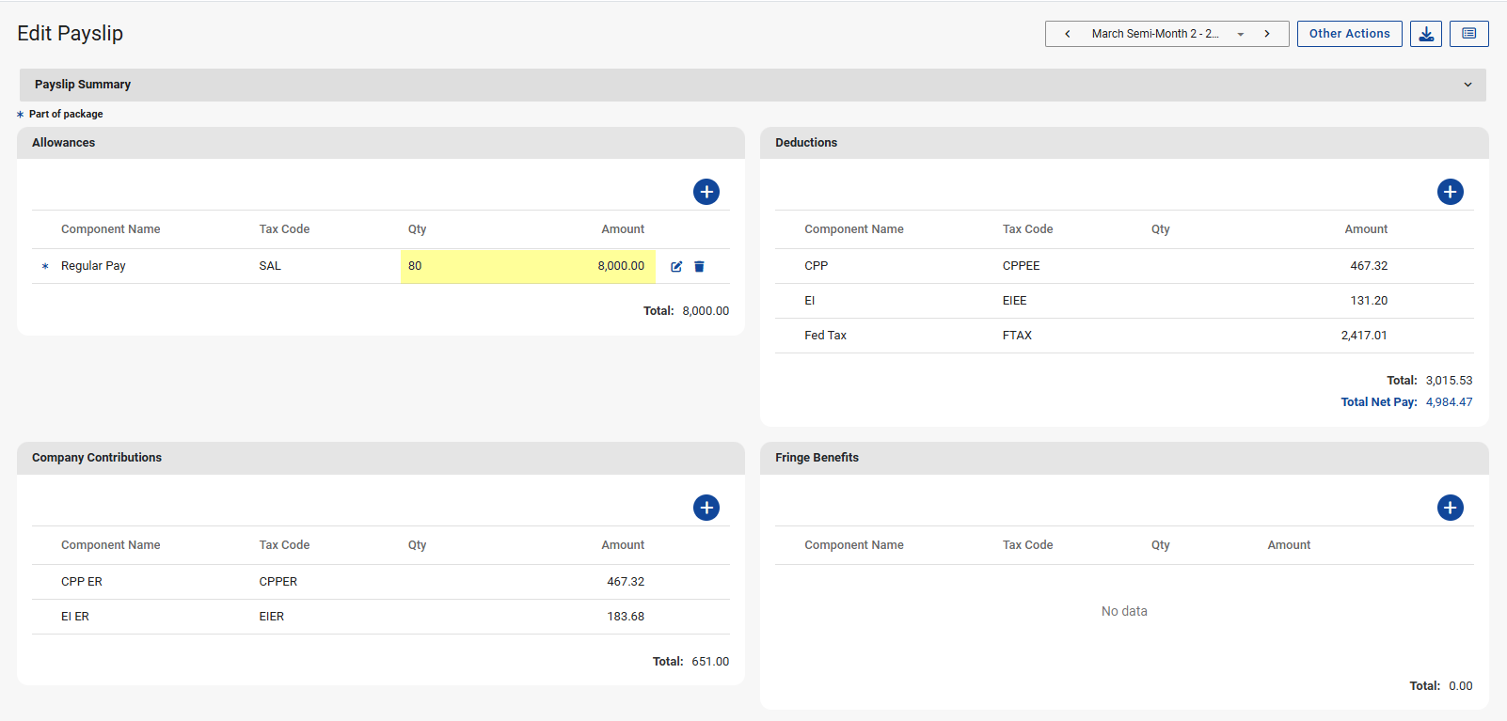Delete the Regular Pay allowance row
The width and height of the screenshot is (1507, 721).
(x=699, y=267)
